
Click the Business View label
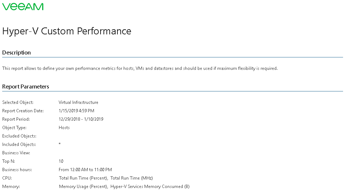pyautogui.click(x=16, y=153)
